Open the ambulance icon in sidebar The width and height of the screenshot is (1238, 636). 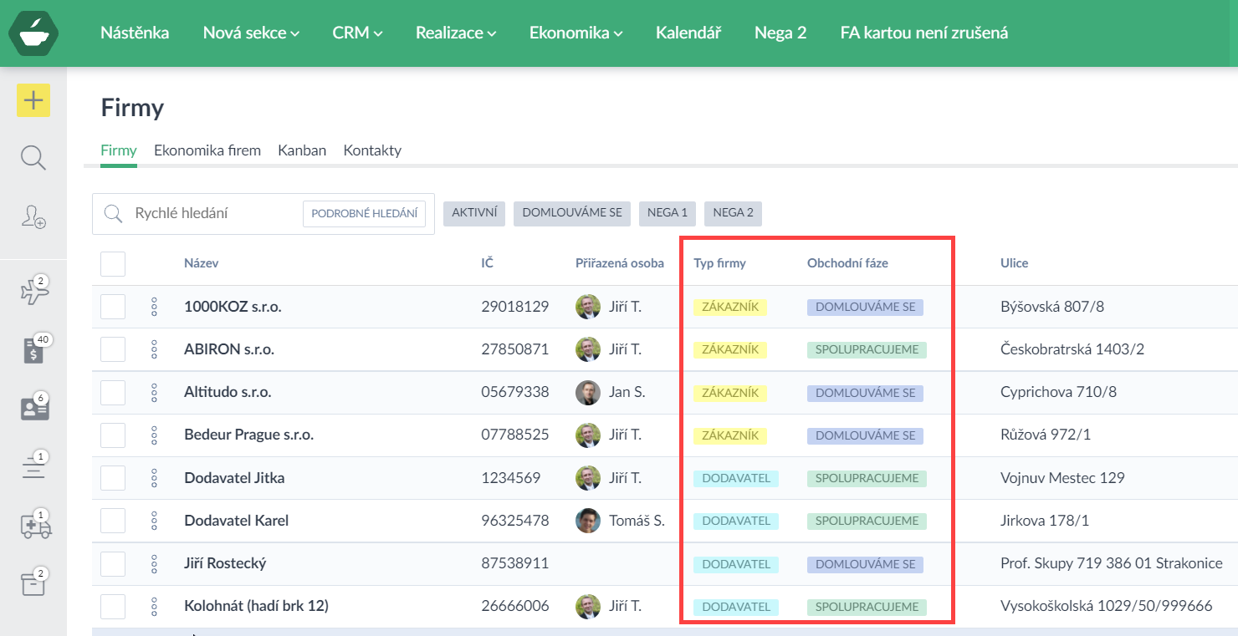coord(35,526)
